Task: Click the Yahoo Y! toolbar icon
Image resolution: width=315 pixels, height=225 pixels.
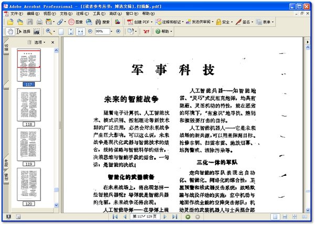Action: coord(146,31)
